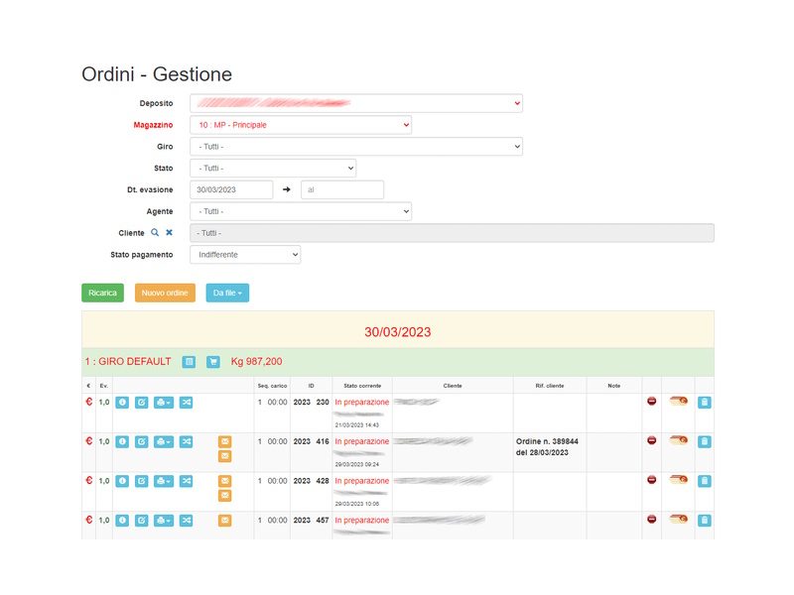
Task: Show info for order ID 416
Action: click(x=122, y=441)
